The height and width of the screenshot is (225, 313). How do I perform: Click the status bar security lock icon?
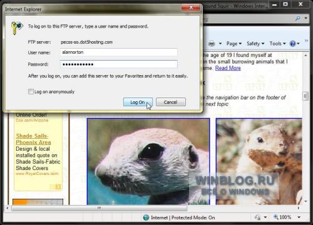pyautogui.click(x=258, y=217)
